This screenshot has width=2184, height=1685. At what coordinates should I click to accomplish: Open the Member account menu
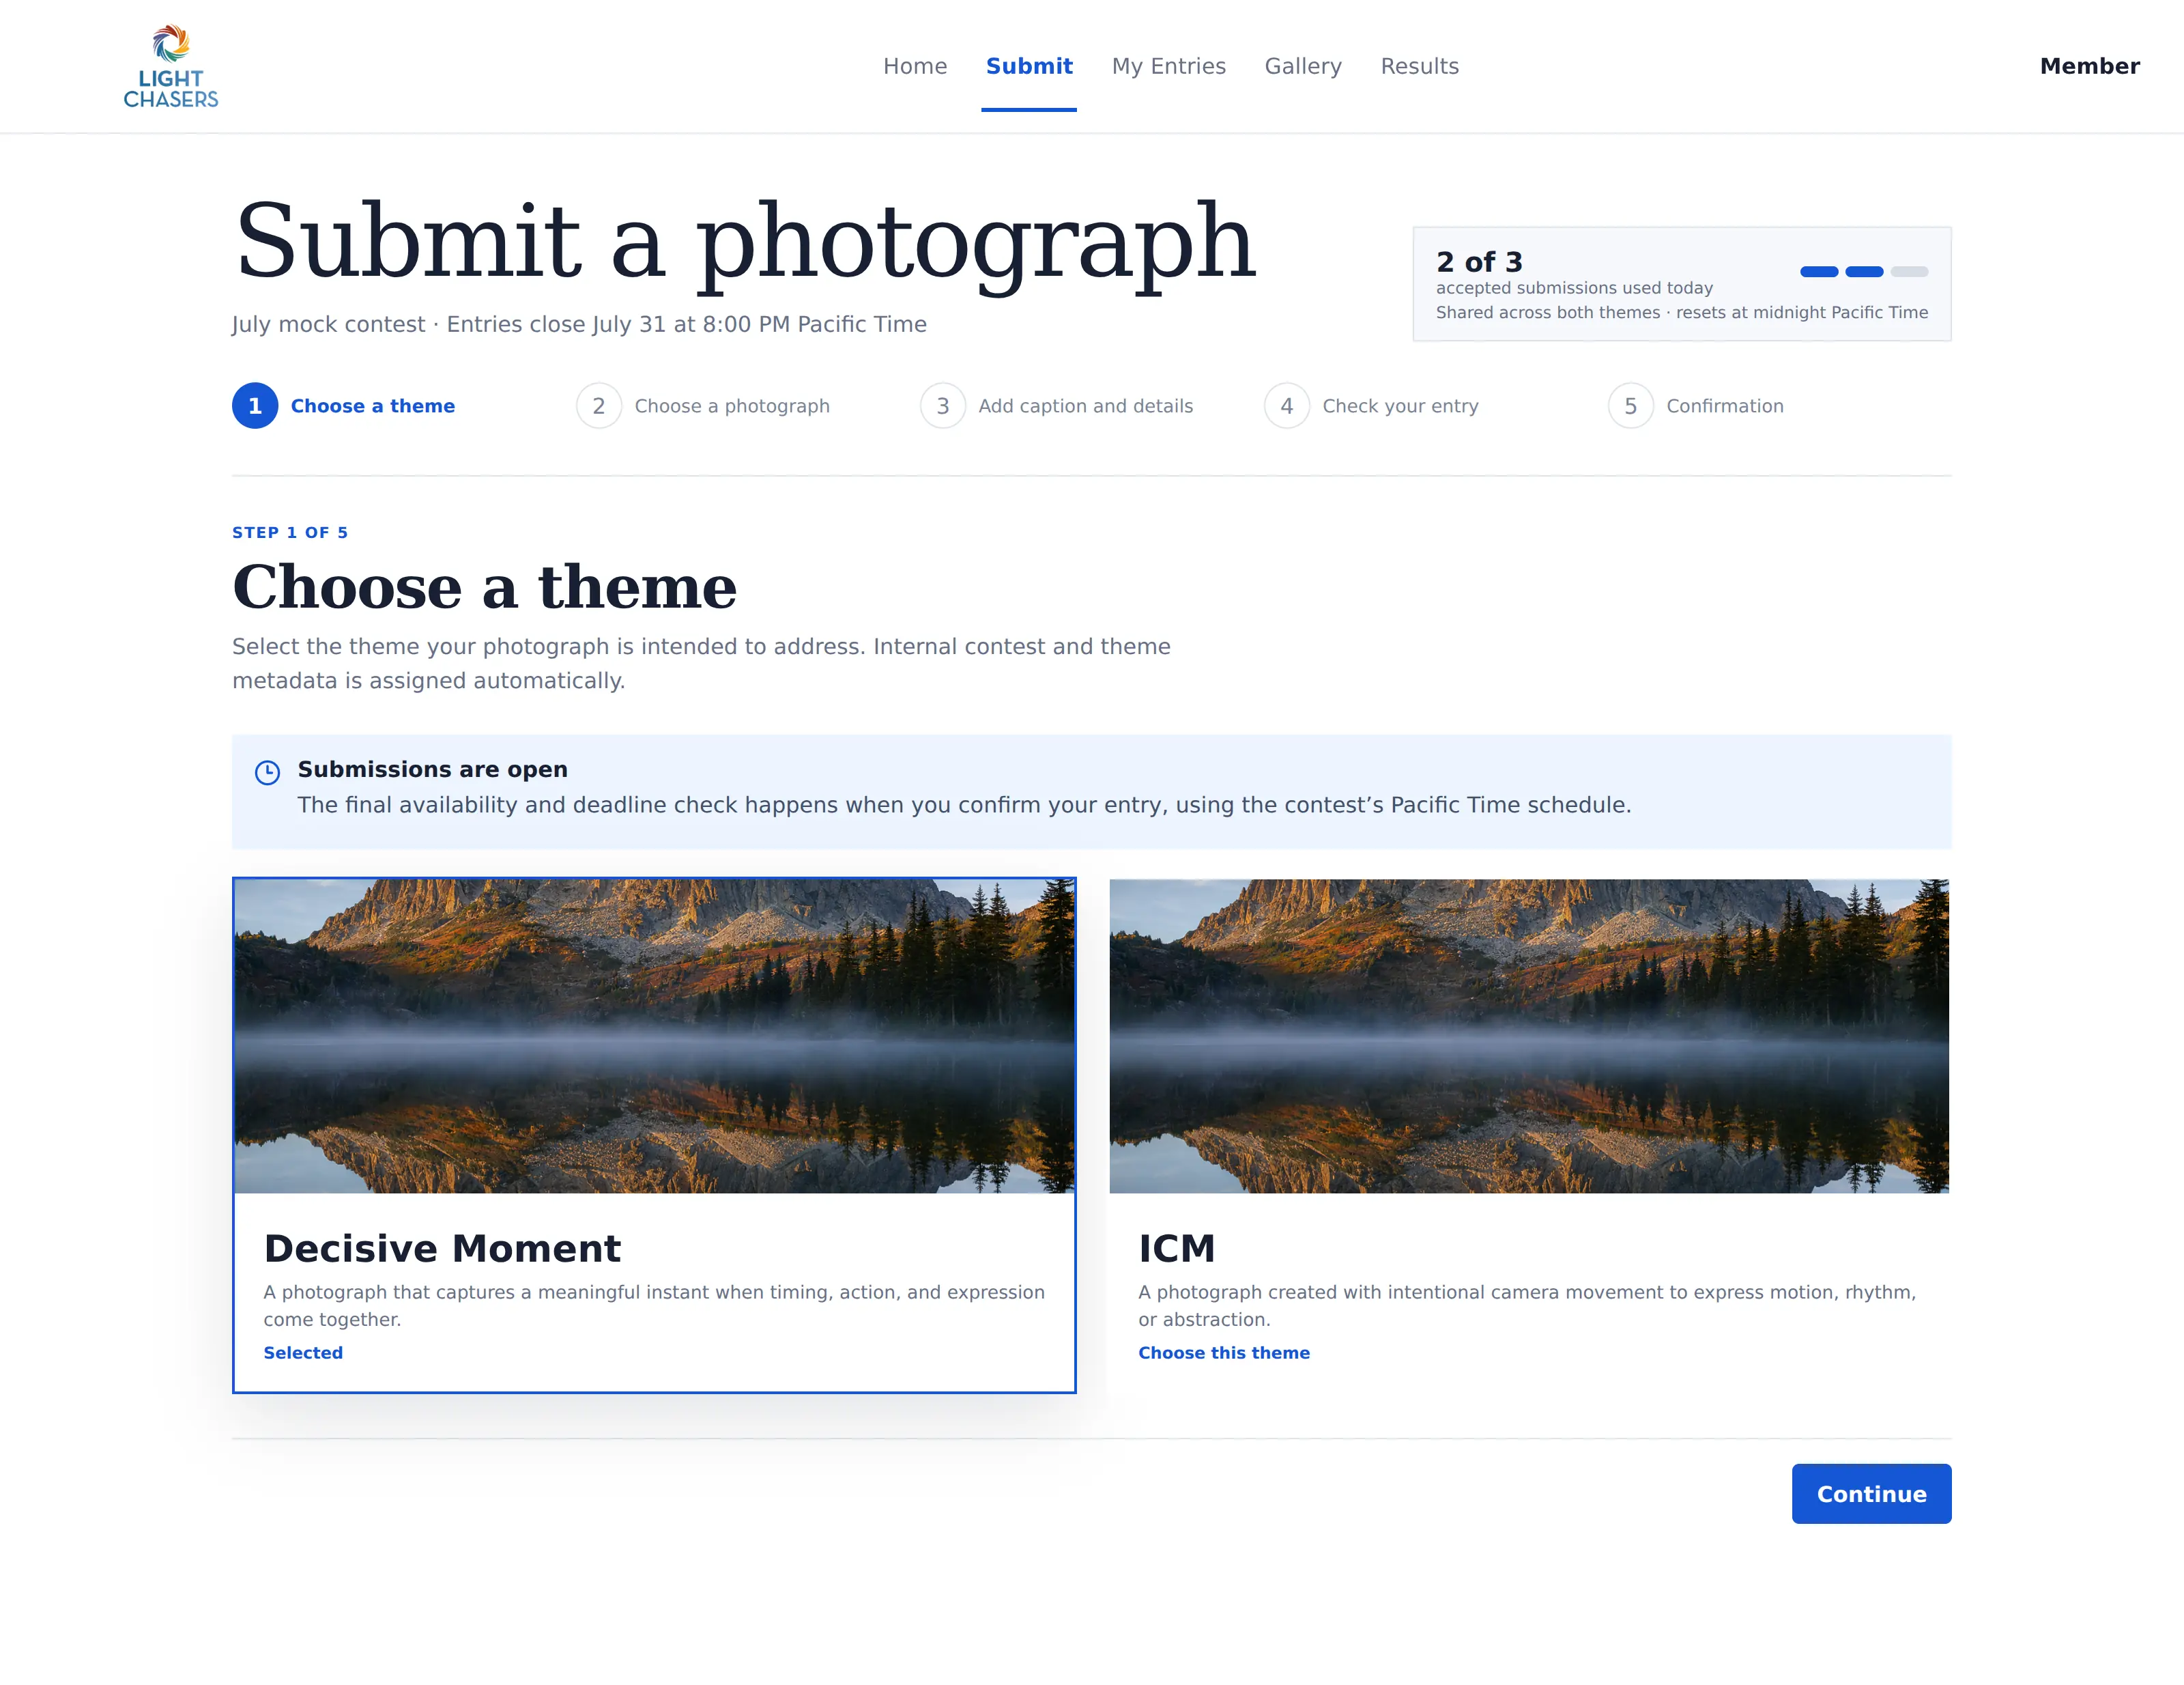(x=2089, y=66)
